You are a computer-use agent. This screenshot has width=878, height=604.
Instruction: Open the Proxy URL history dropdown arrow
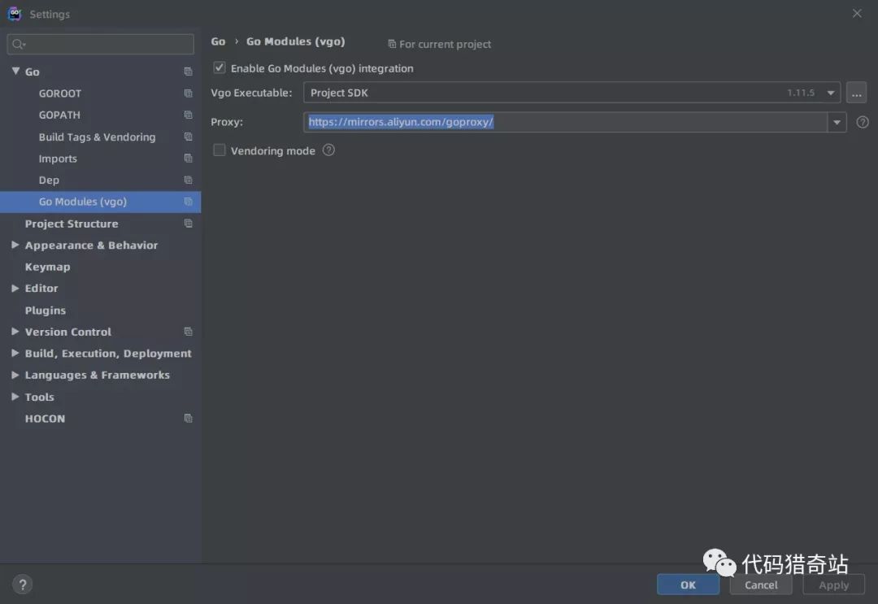click(837, 122)
